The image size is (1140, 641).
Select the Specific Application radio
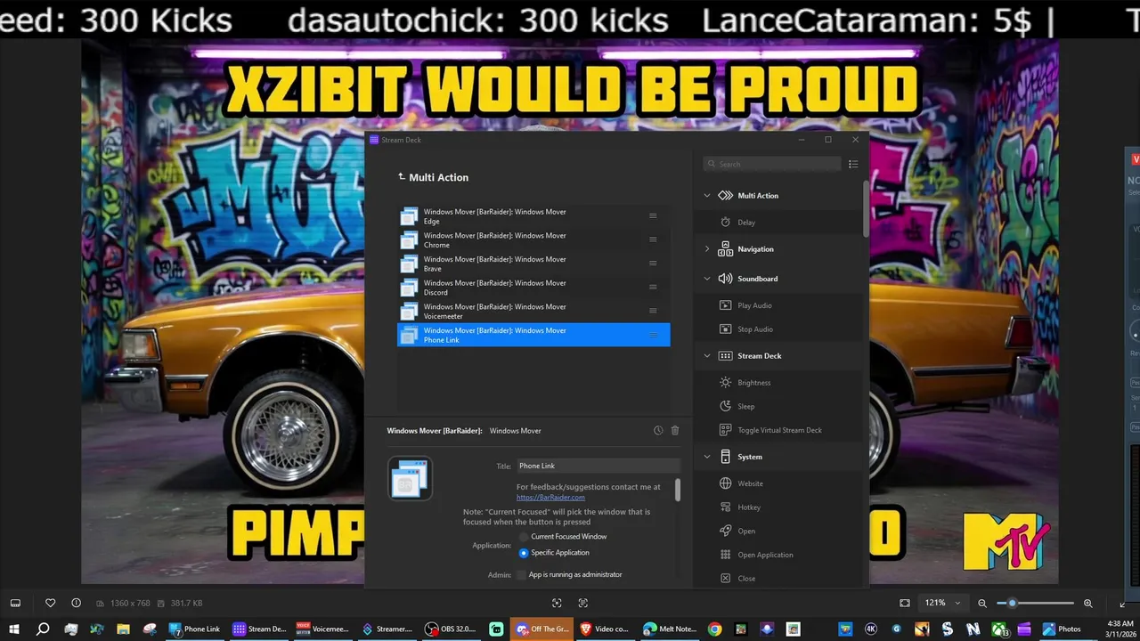[x=524, y=553]
